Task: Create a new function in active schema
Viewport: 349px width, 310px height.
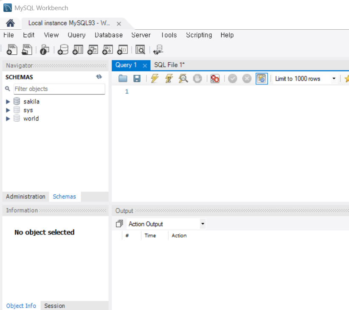Action: click(x=122, y=49)
